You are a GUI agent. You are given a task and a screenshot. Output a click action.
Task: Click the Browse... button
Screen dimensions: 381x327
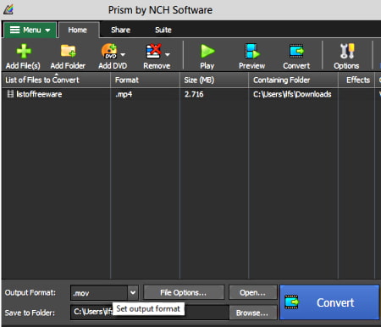tap(253, 313)
